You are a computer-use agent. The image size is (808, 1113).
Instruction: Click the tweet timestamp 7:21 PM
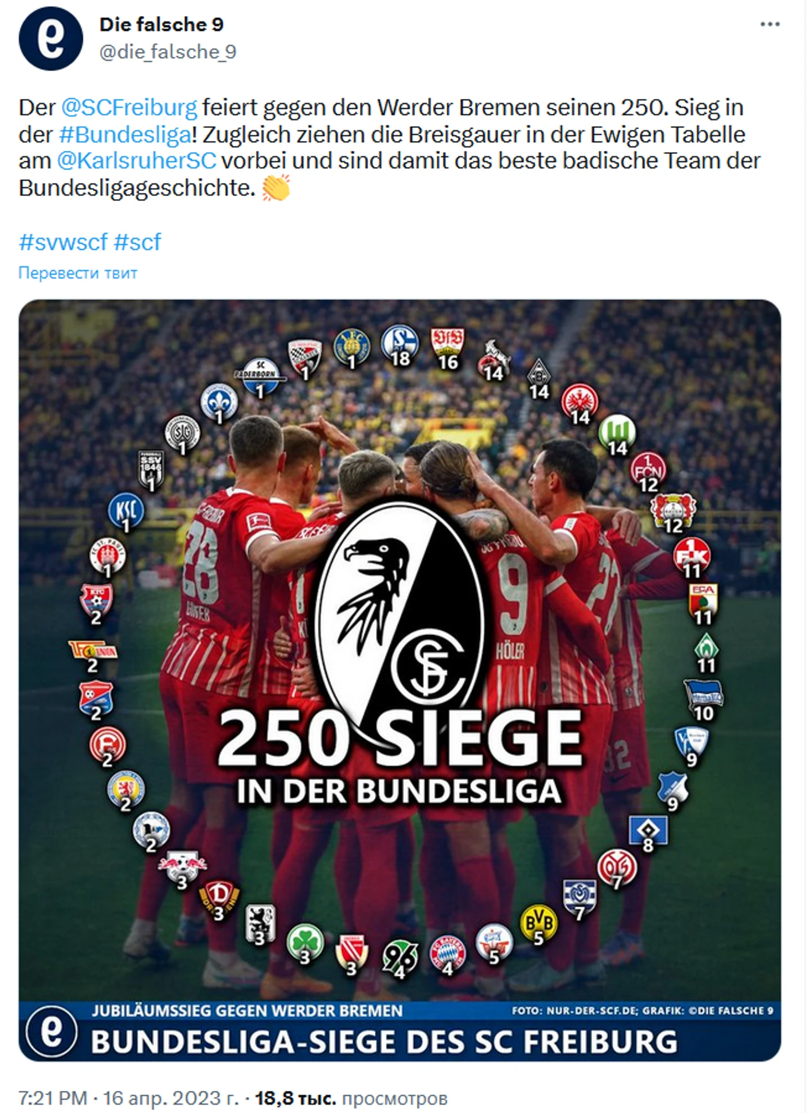click(53, 1097)
